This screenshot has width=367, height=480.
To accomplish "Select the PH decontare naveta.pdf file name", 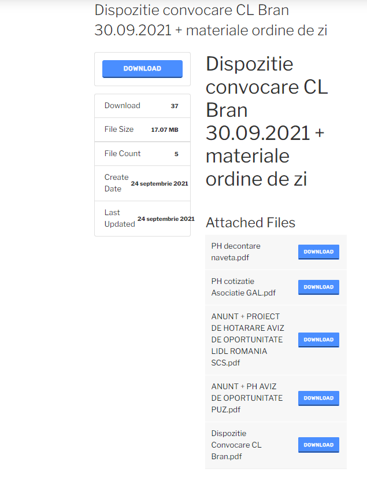I will (x=236, y=252).
